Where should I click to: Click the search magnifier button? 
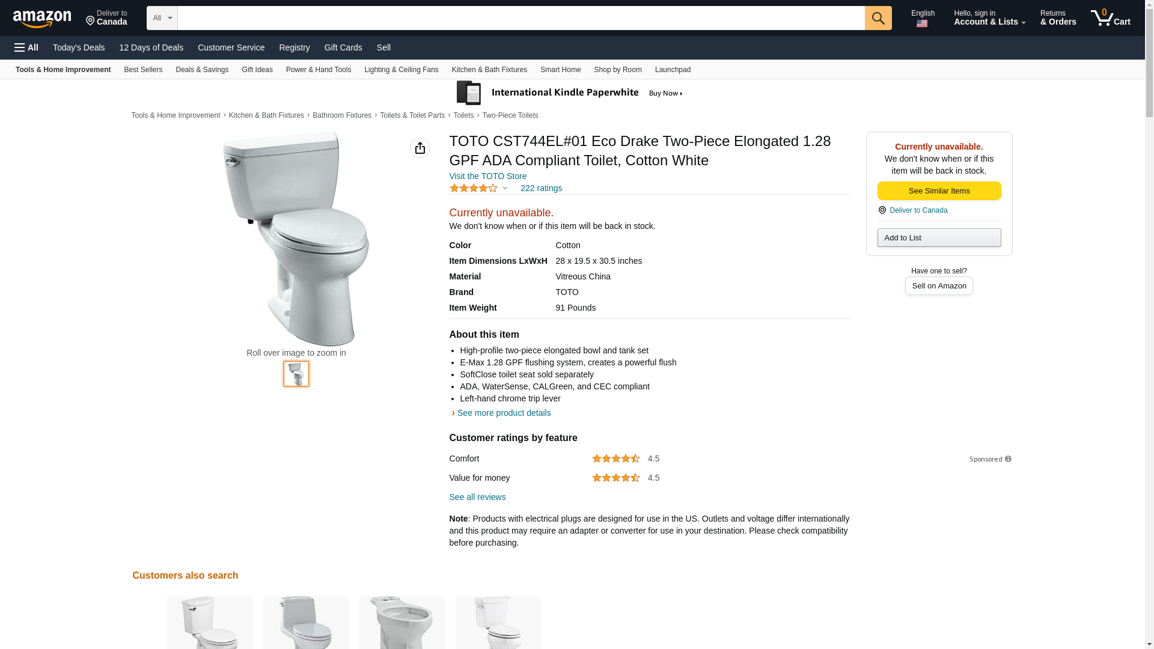[878, 18]
